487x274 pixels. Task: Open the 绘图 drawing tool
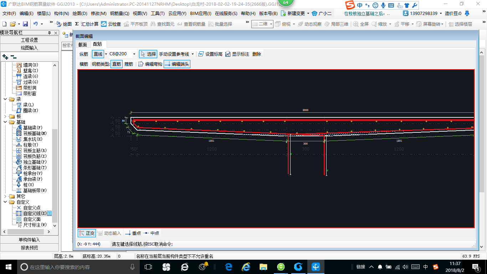[x=63, y=24]
